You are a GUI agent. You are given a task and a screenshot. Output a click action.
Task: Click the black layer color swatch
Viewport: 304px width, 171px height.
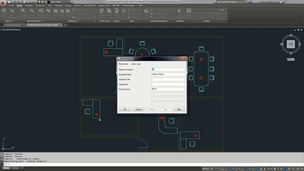click(x=48, y=2)
